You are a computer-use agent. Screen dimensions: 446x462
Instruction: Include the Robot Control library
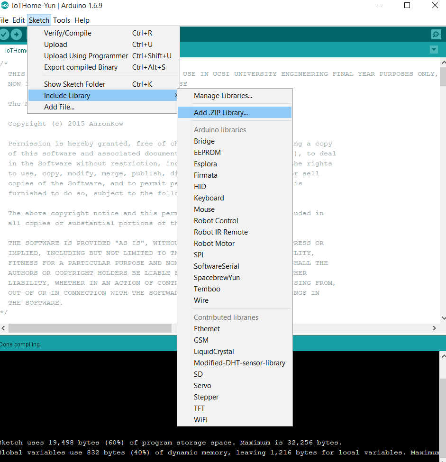pyautogui.click(x=235, y=221)
